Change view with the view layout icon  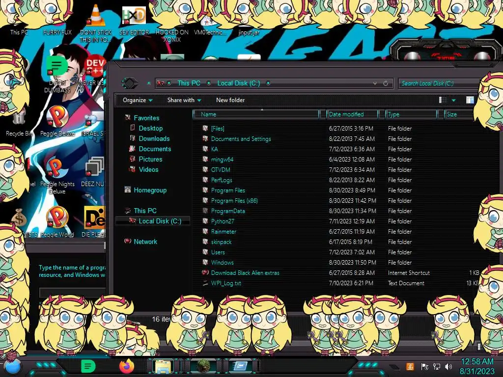click(443, 100)
